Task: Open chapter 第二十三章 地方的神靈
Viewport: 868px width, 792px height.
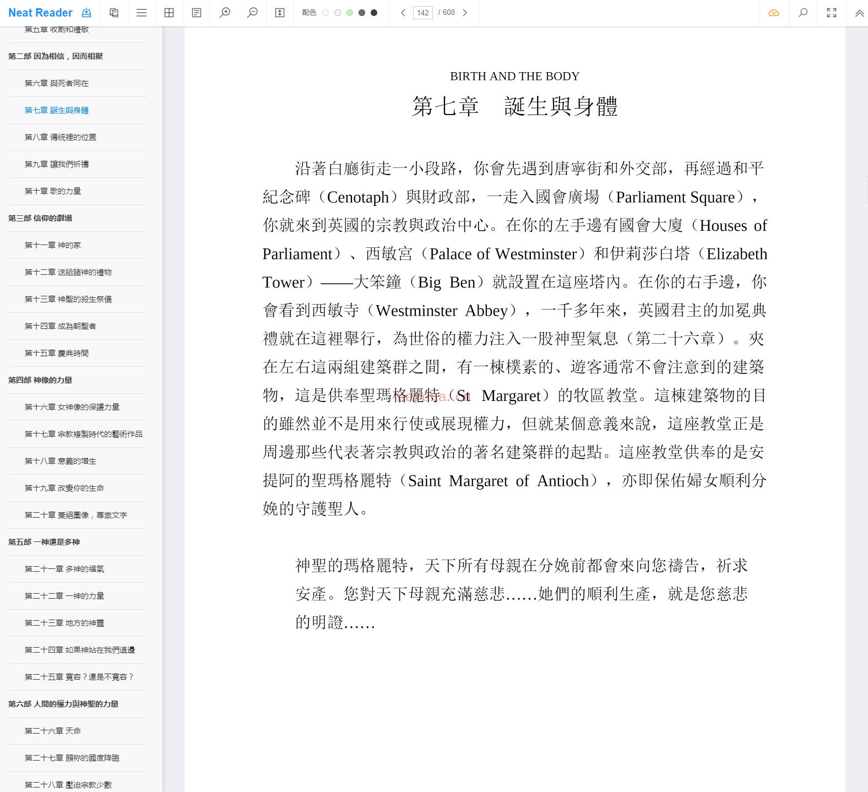Action: pyautogui.click(x=64, y=623)
